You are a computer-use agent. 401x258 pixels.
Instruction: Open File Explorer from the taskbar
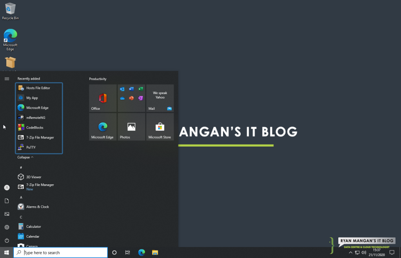pyautogui.click(x=155, y=253)
